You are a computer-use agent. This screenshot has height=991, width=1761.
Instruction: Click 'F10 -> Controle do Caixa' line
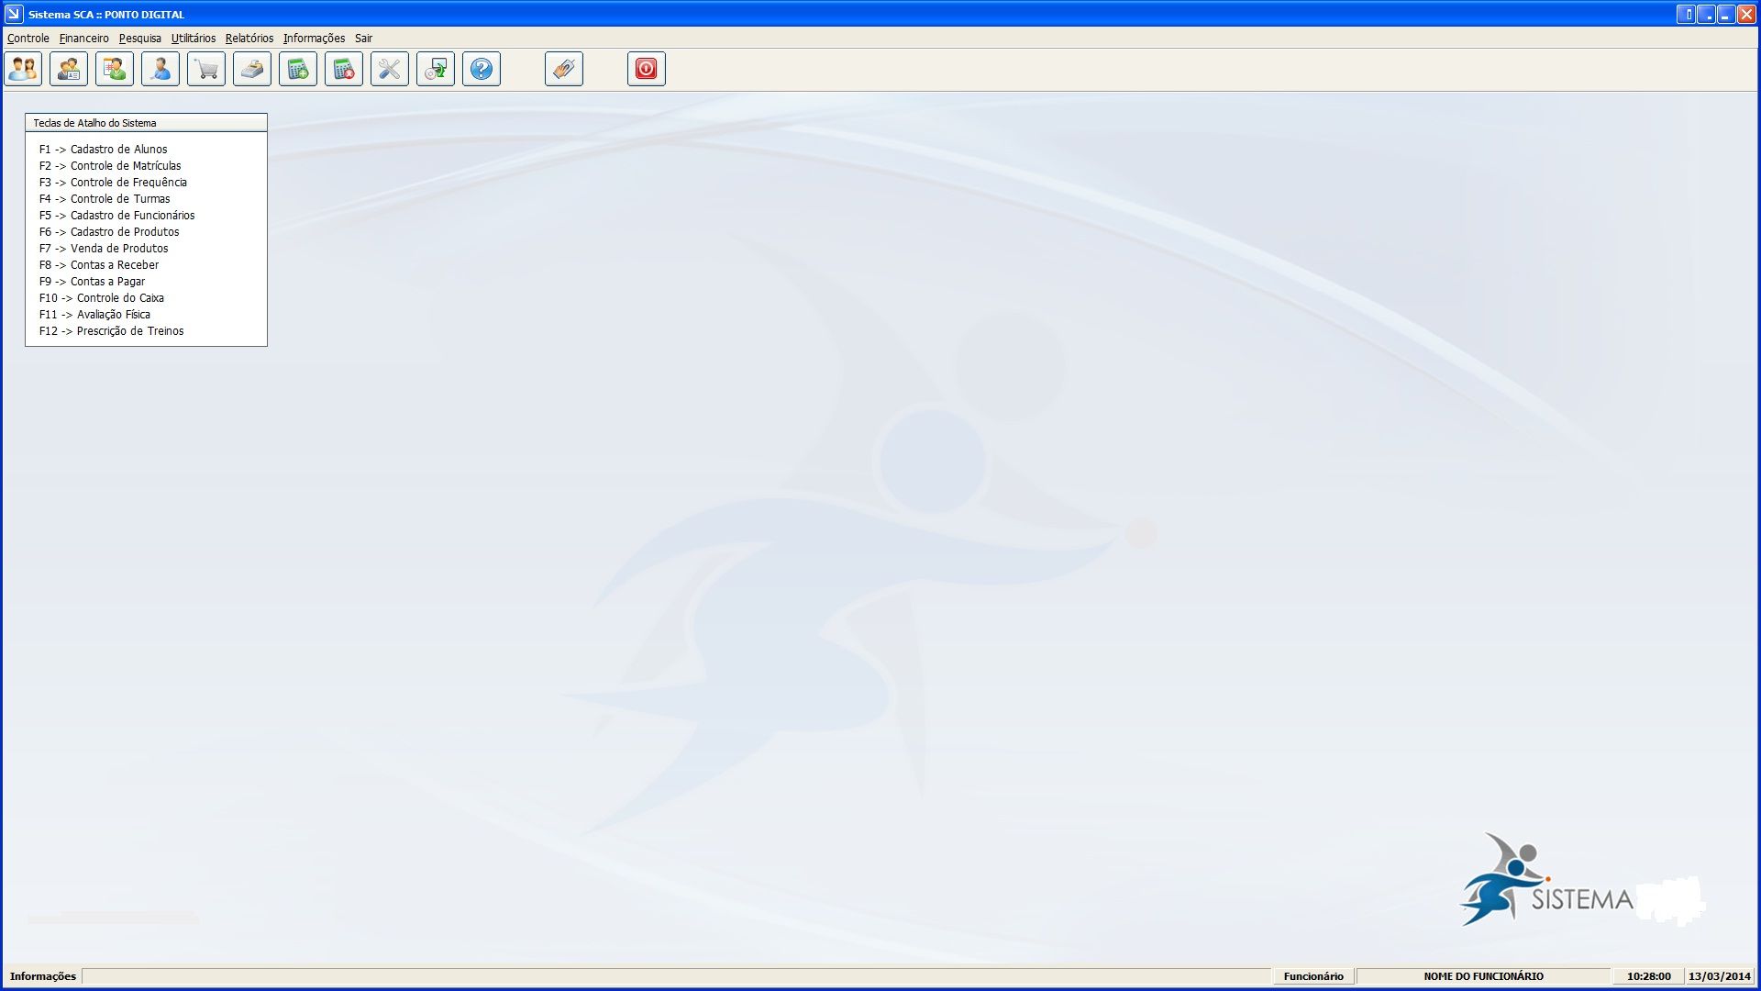[x=102, y=298]
